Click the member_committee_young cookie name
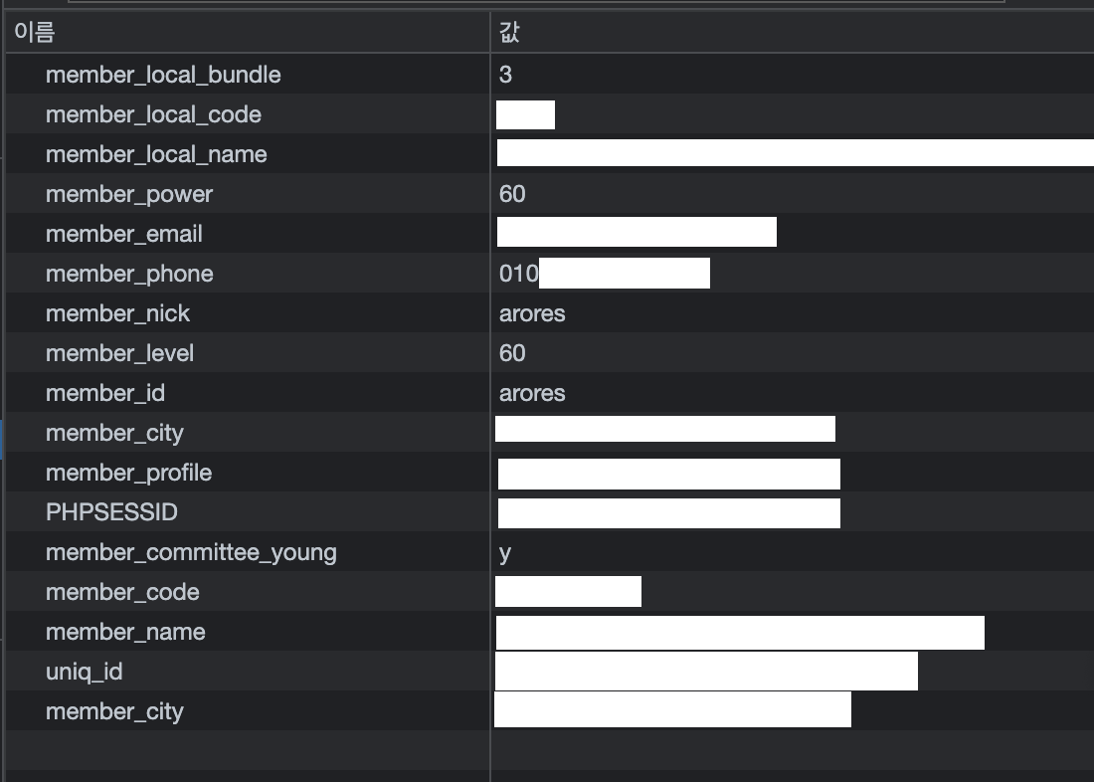 (191, 552)
